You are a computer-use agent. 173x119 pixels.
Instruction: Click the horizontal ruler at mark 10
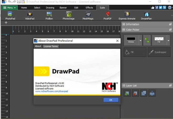(x=72, y=31)
